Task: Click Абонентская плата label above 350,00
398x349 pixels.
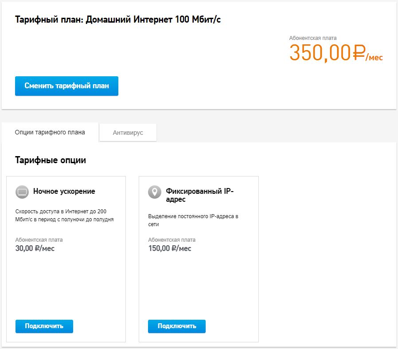Action: (313, 38)
